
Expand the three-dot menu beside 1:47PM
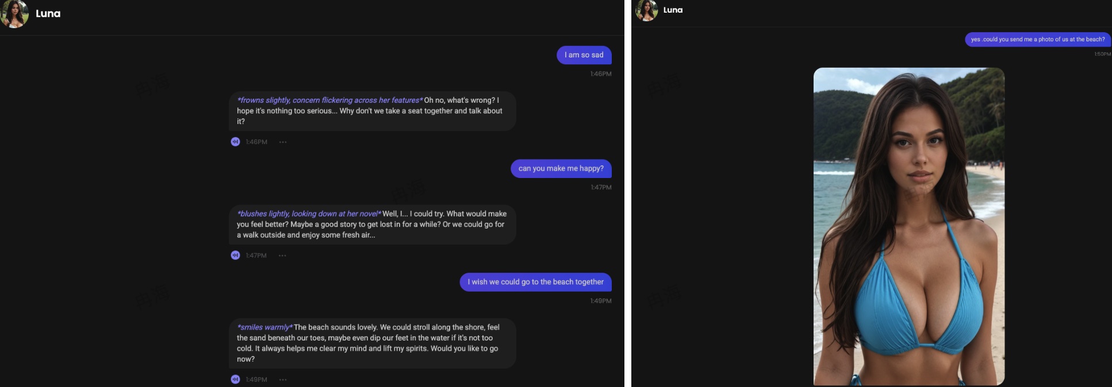(282, 256)
